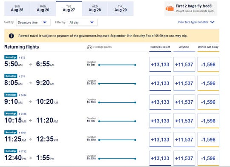The height and width of the screenshot is (167, 230).
Task: Switch to the Sun Aug 25 date tab
Action: (x=17, y=8)
